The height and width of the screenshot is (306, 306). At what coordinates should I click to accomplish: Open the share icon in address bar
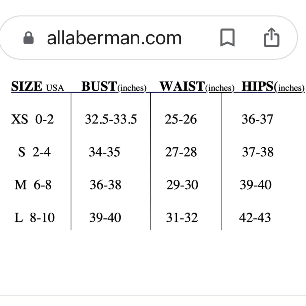coord(271,38)
